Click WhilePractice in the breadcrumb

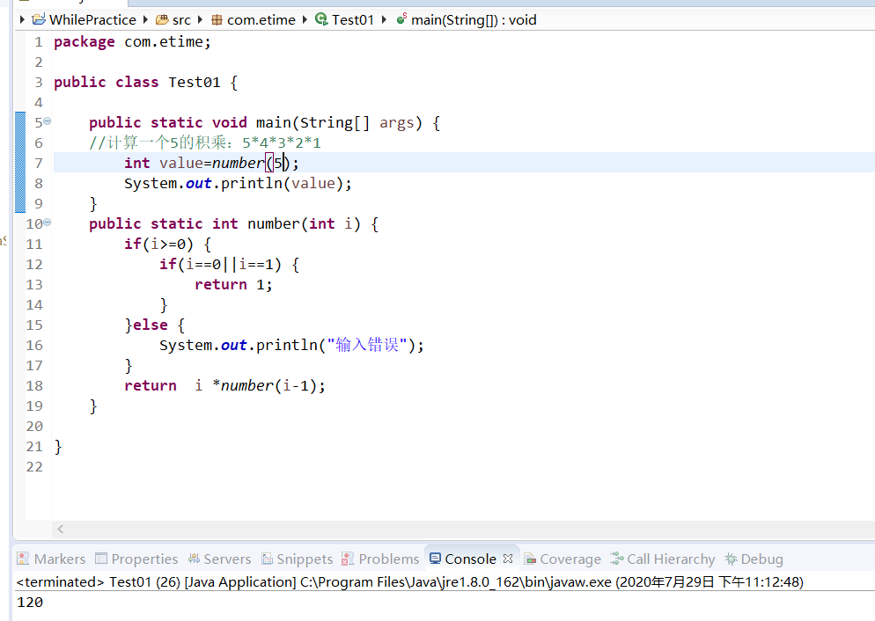[x=92, y=20]
